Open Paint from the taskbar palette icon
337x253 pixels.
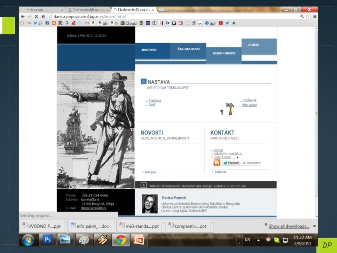[84, 240]
